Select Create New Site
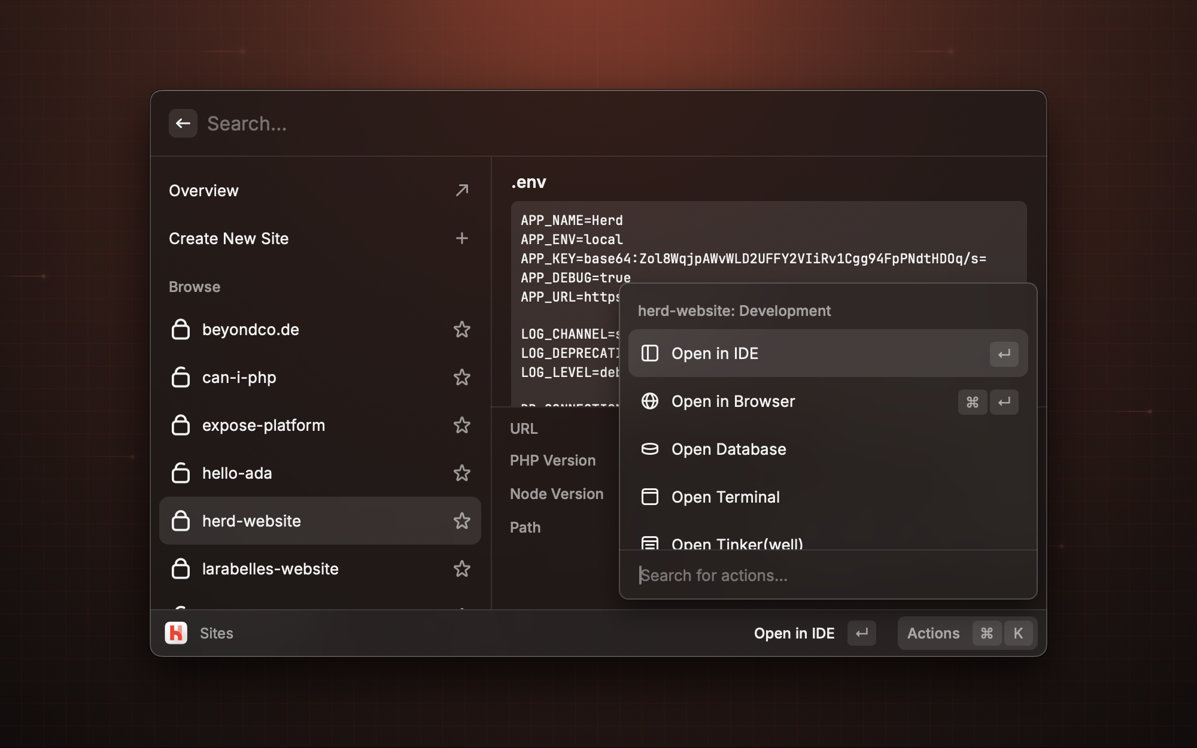Viewport: 1197px width, 748px height. click(x=320, y=238)
